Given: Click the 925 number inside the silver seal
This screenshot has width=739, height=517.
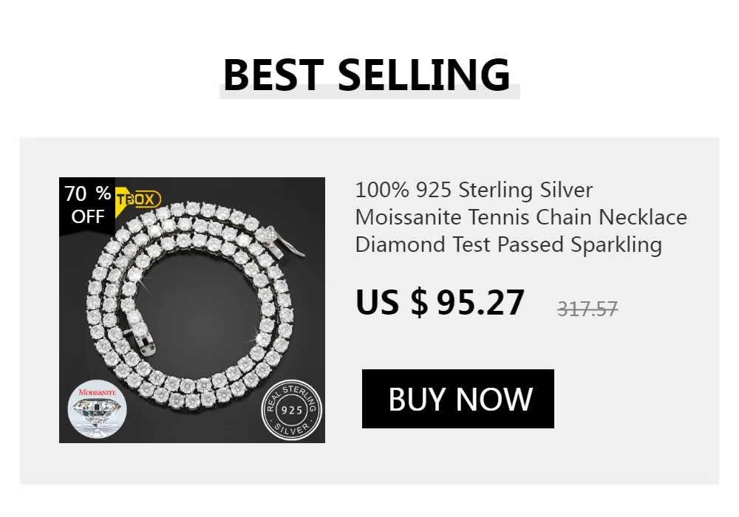Looking at the screenshot, I should click(292, 410).
